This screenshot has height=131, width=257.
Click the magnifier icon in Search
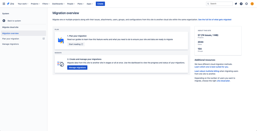point(208,4)
